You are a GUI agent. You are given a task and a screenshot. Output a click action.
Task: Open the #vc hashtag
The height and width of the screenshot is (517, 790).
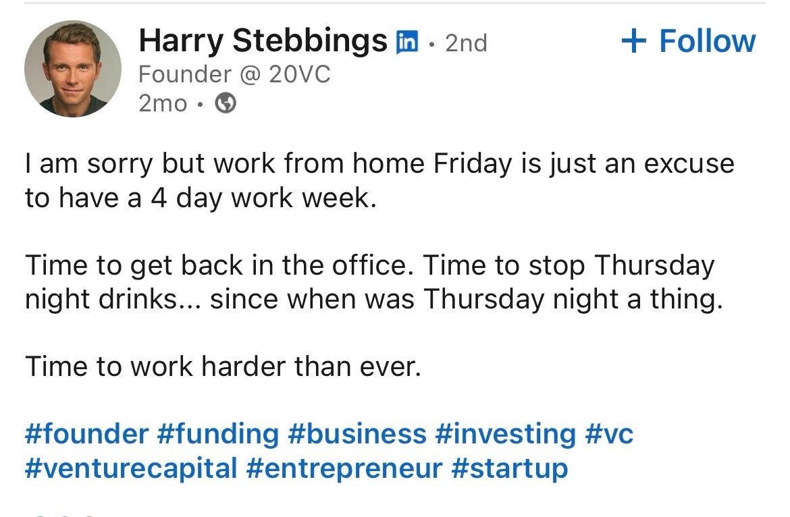coord(609,433)
